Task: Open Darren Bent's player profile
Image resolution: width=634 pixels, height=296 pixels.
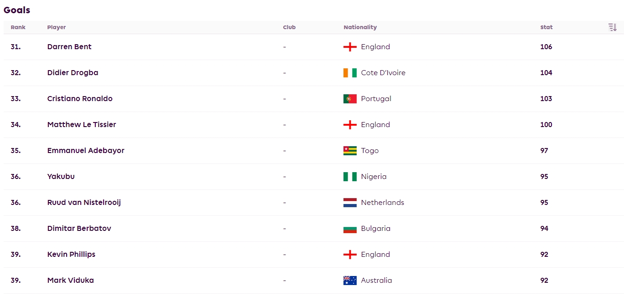Action: coord(69,47)
